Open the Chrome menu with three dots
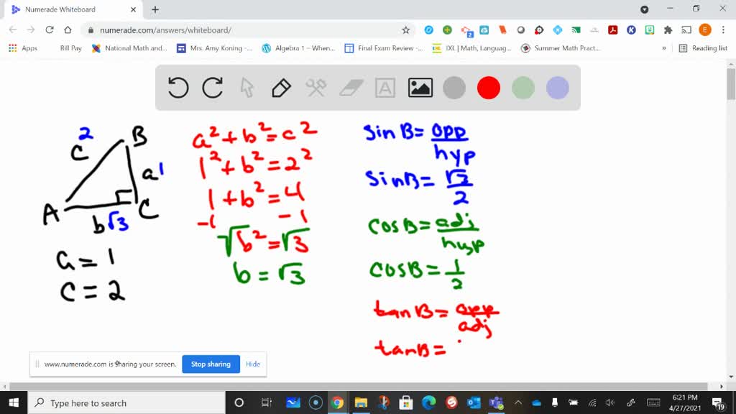This screenshot has height=414, width=736. 722,30
